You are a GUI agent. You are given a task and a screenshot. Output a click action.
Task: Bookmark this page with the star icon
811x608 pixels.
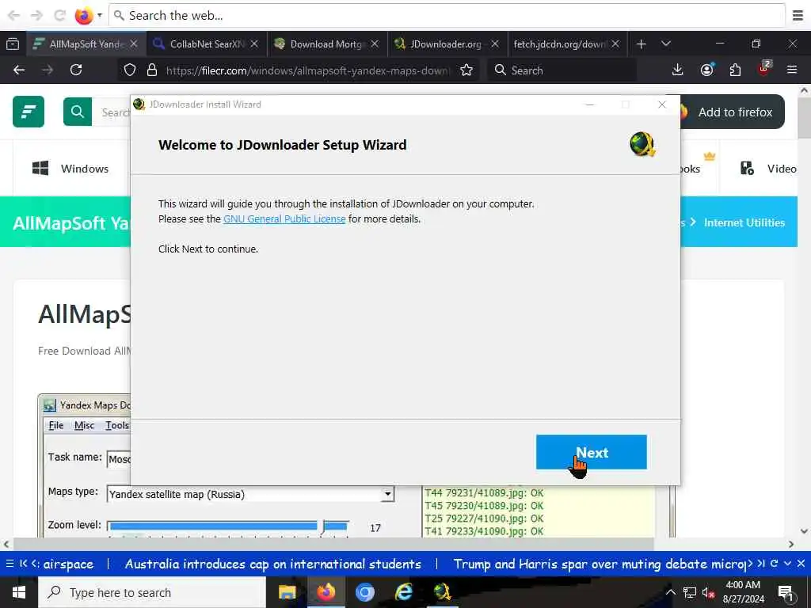tap(466, 70)
